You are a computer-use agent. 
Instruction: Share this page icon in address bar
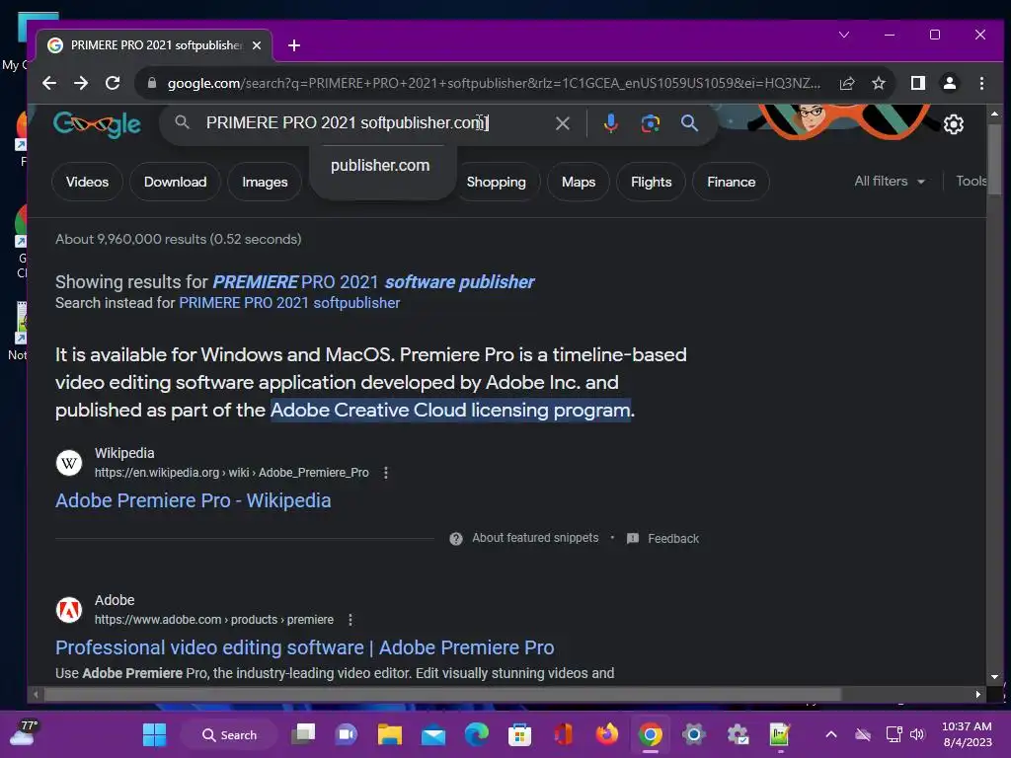click(x=846, y=83)
